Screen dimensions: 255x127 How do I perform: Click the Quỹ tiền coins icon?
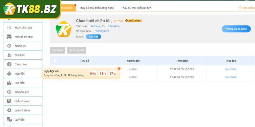(9, 120)
